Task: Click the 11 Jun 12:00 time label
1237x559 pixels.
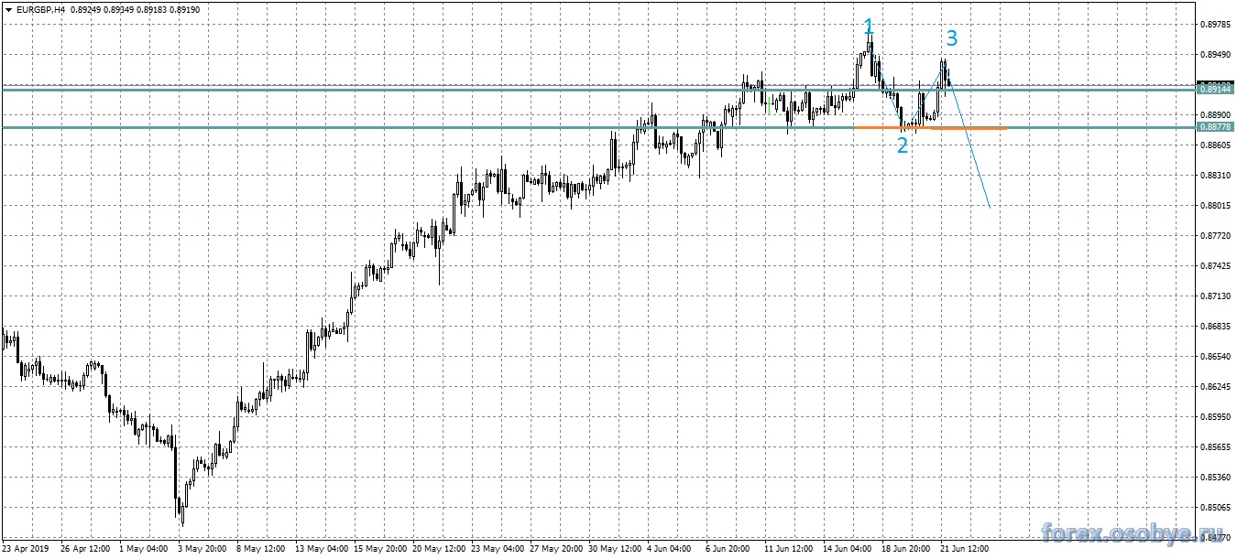Action: [789, 550]
